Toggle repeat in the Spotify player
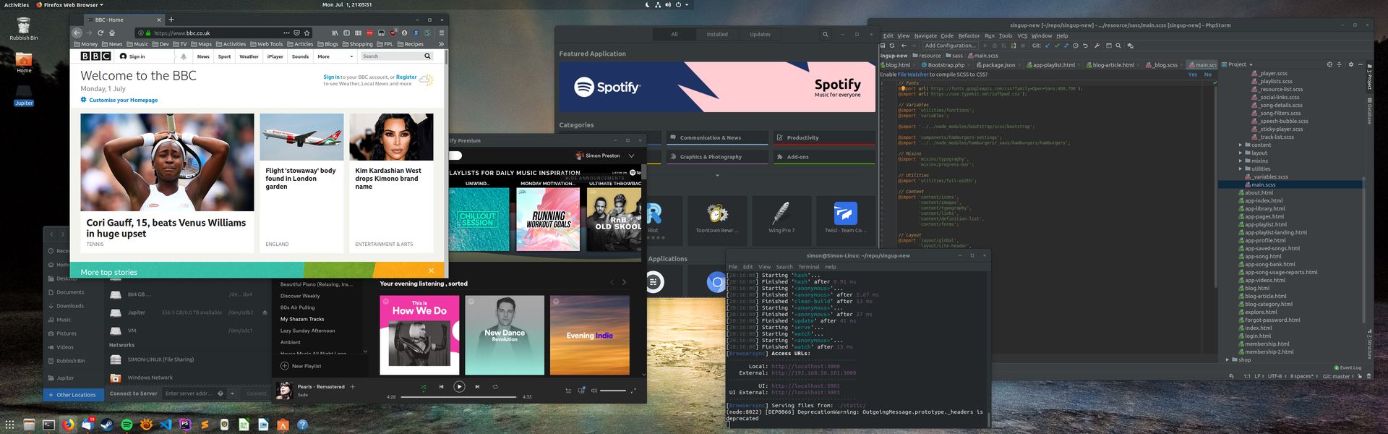 pyautogui.click(x=495, y=387)
